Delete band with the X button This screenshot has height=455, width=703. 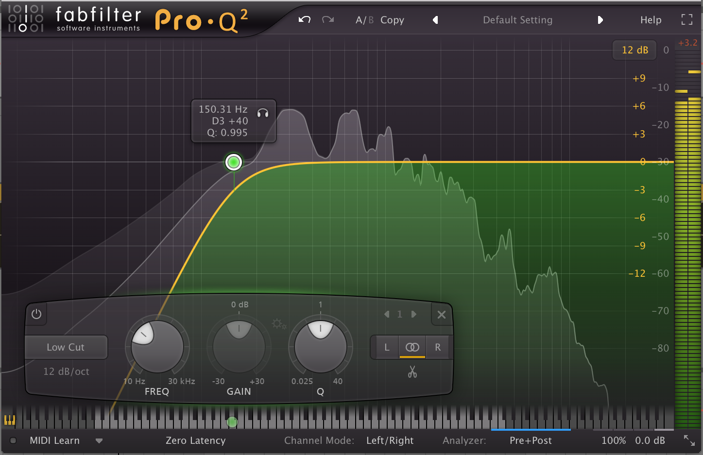click(442, 315)
